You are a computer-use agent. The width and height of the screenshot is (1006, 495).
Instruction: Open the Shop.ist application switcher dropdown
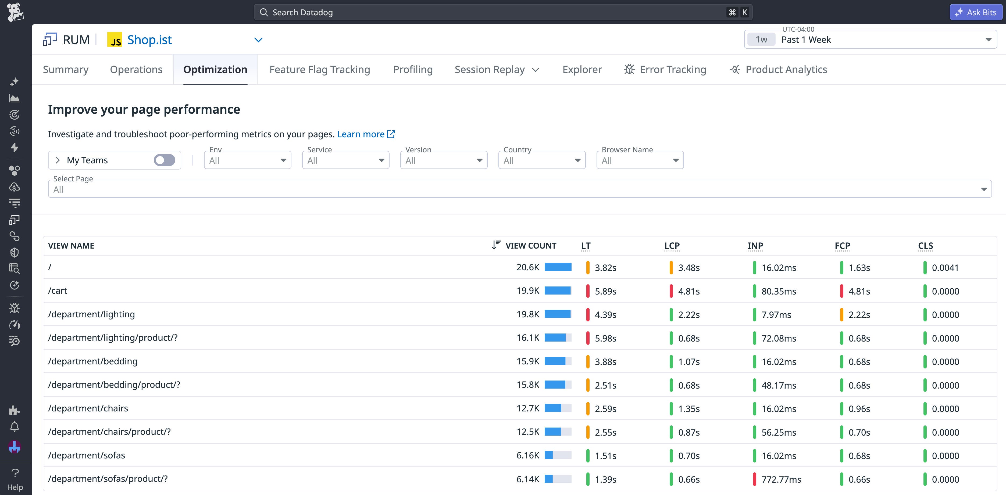click(258, 40)
